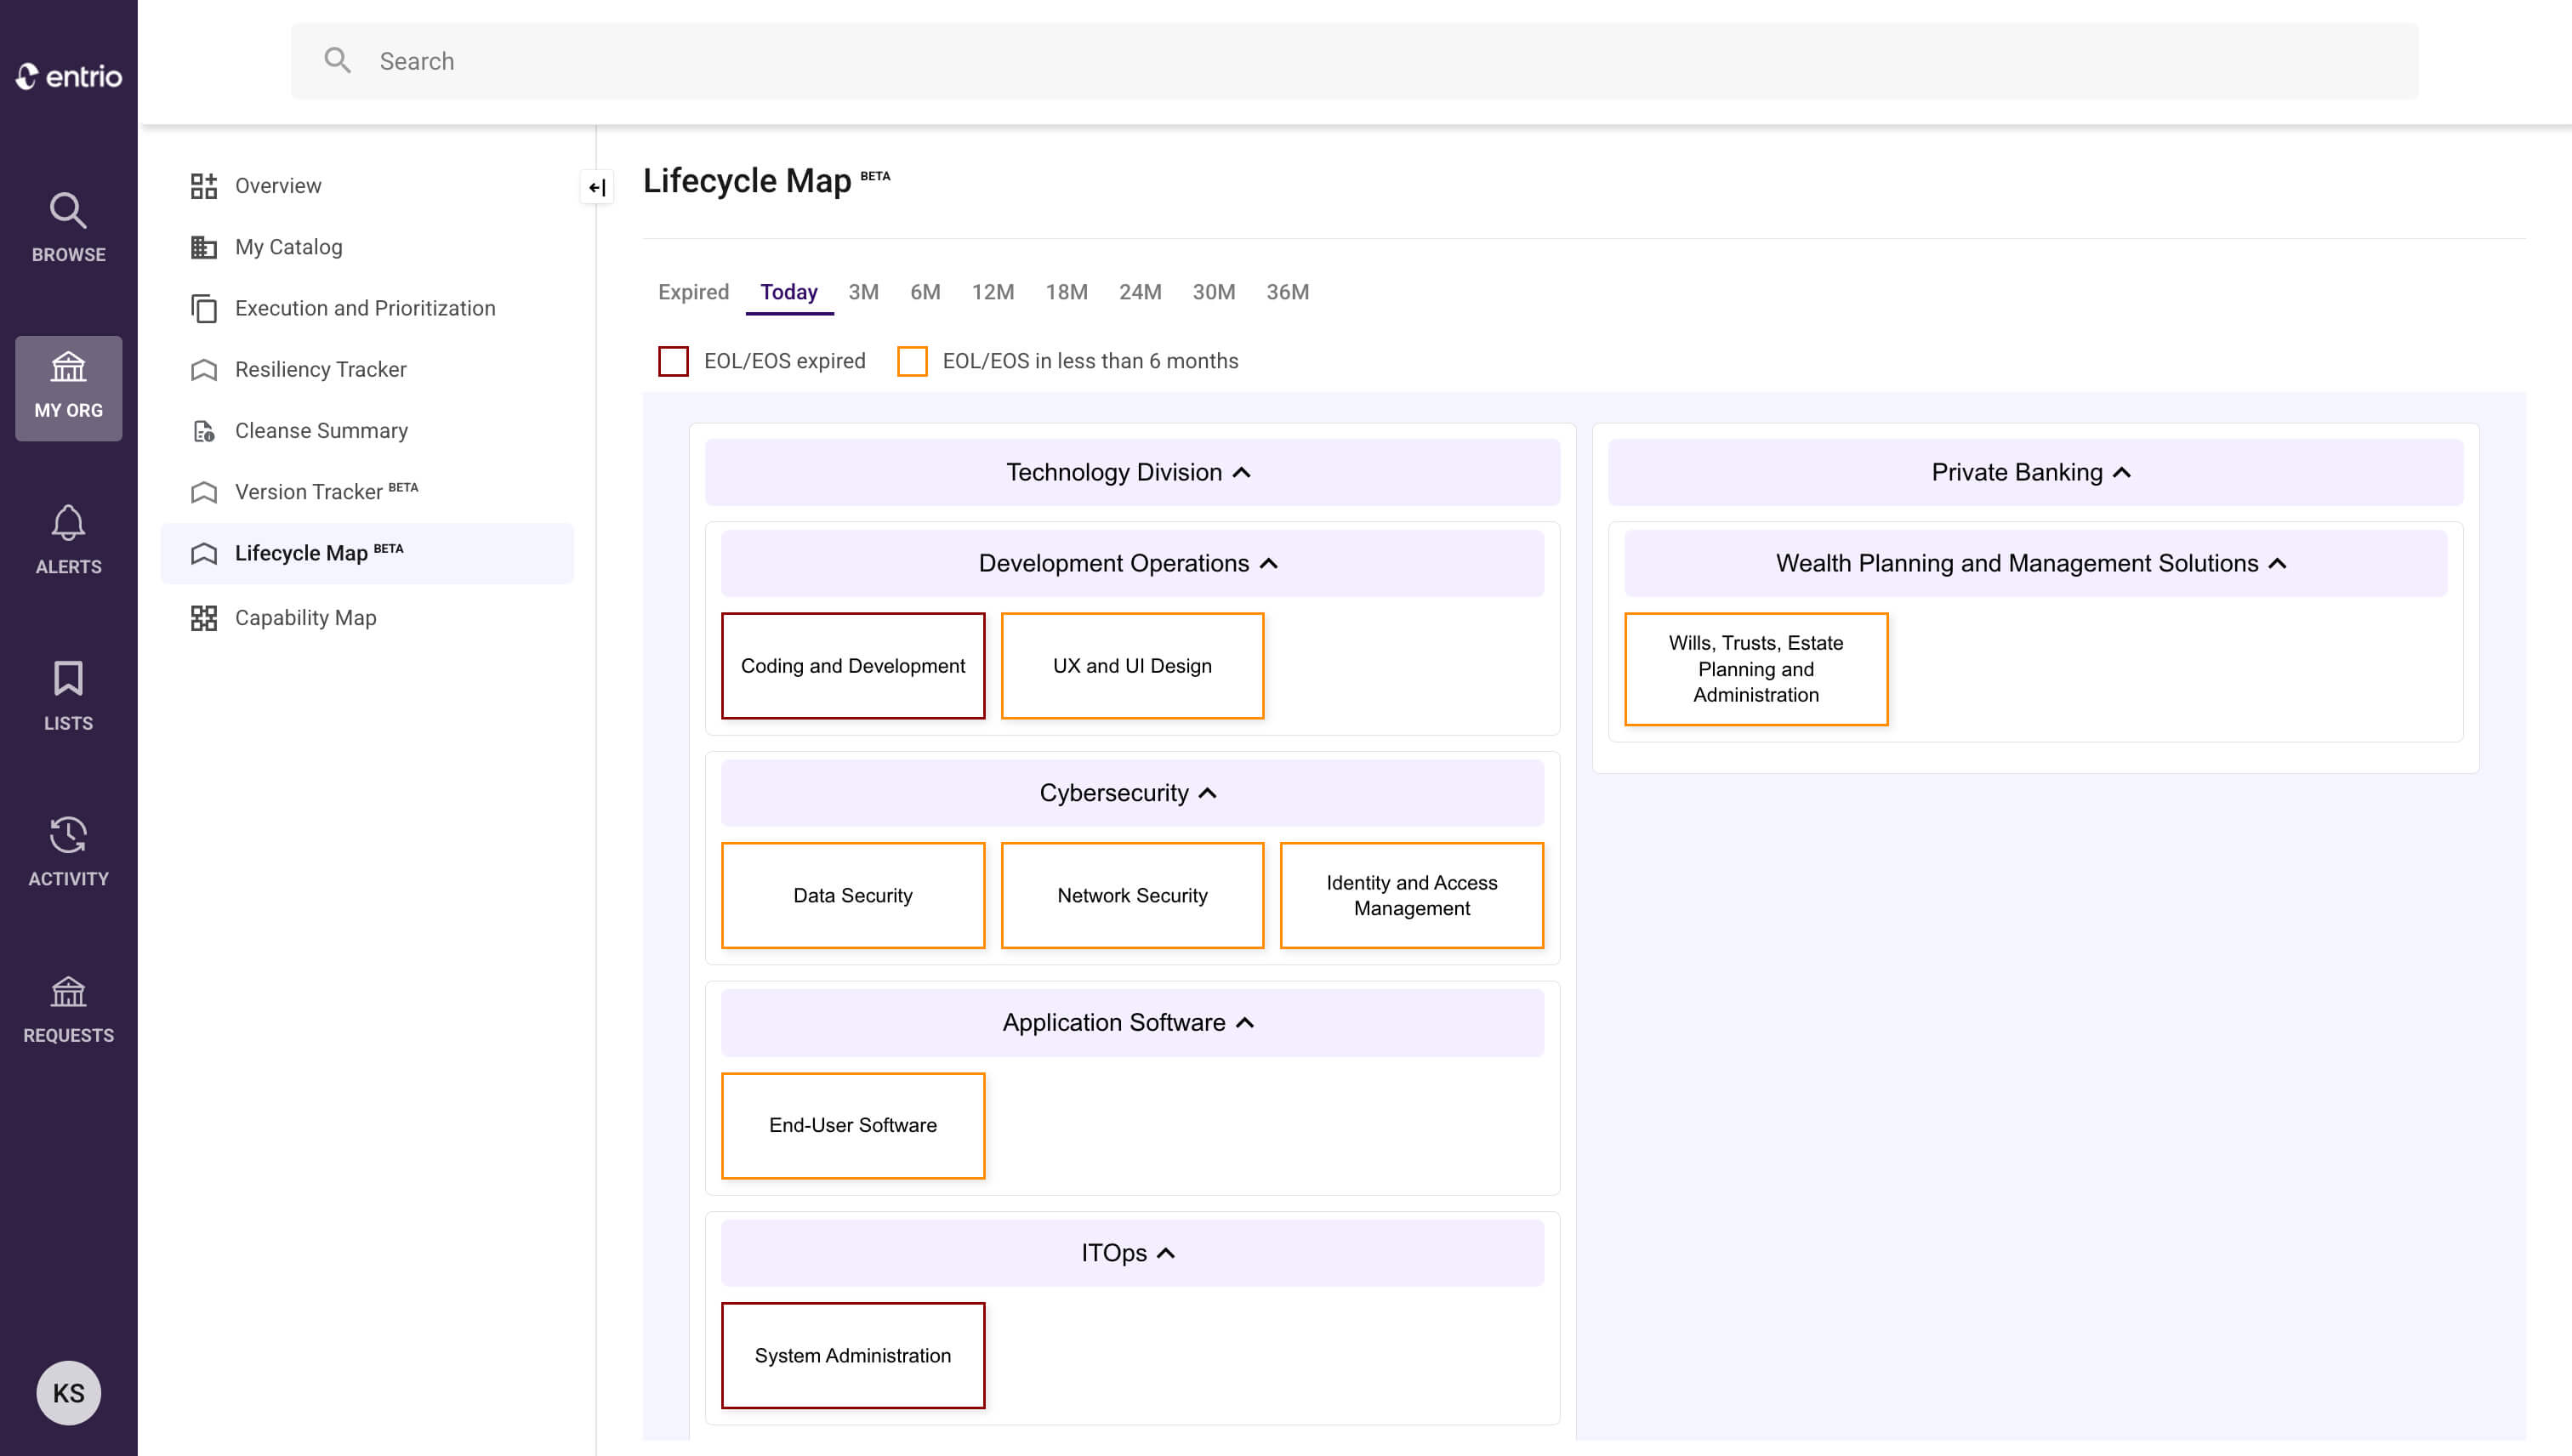Viewport: 2572px width, 1456px height.
Task: Switch to the 6M tab
Action: [x=925, y=292]
